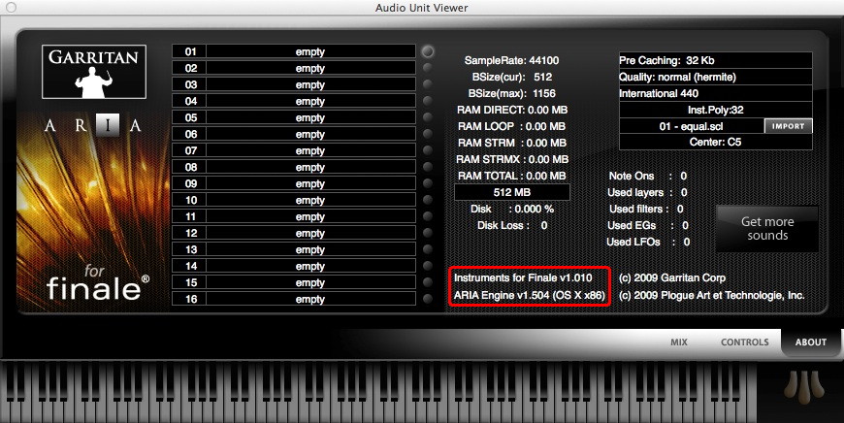Click the 512 MB memory field
The width and height of the screenshot is (844, 423).
509,192
